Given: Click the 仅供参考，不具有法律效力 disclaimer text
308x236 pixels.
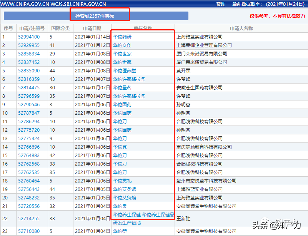Looking at the screenshot, I should tap(277, 16).
